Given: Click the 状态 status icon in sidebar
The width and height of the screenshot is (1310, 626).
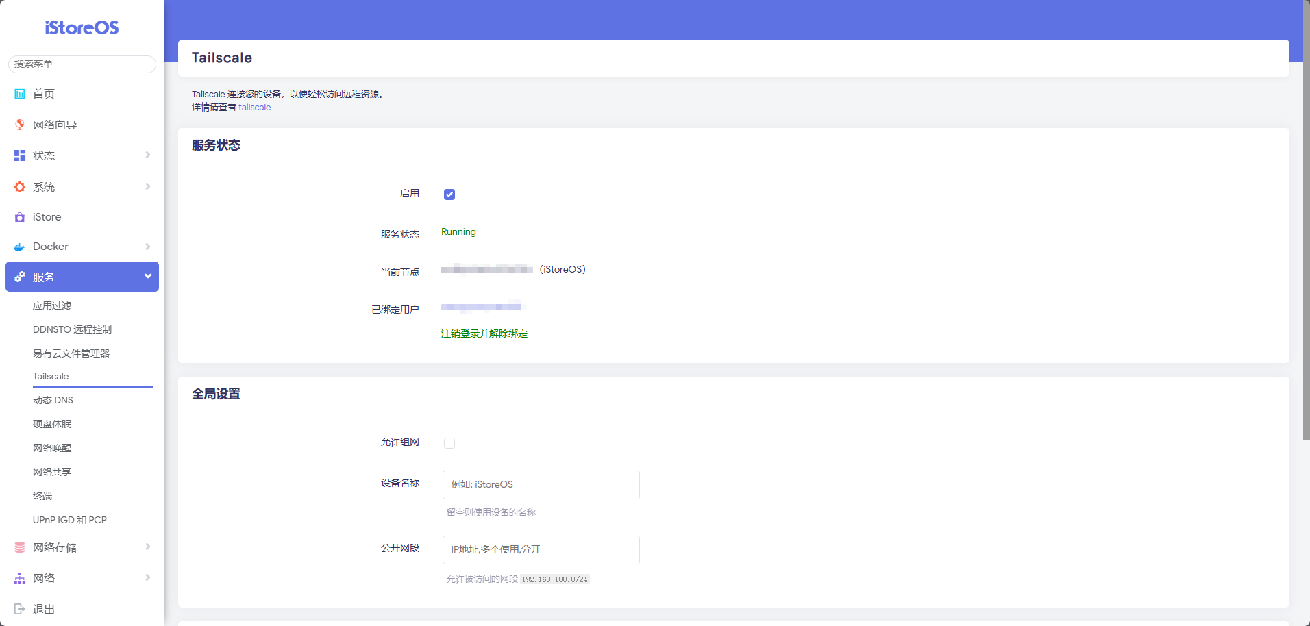Looking at the screenshot, I should click(x=19, y=155).
